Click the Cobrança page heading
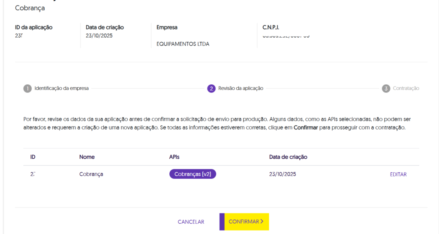The width and height of the screenshot is (439, 234). pos(30,8)
